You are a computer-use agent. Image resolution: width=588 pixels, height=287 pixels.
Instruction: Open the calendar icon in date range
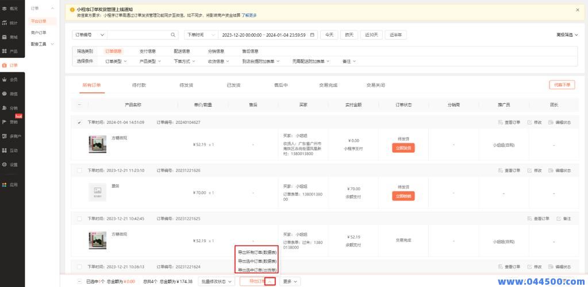point(312,35)
